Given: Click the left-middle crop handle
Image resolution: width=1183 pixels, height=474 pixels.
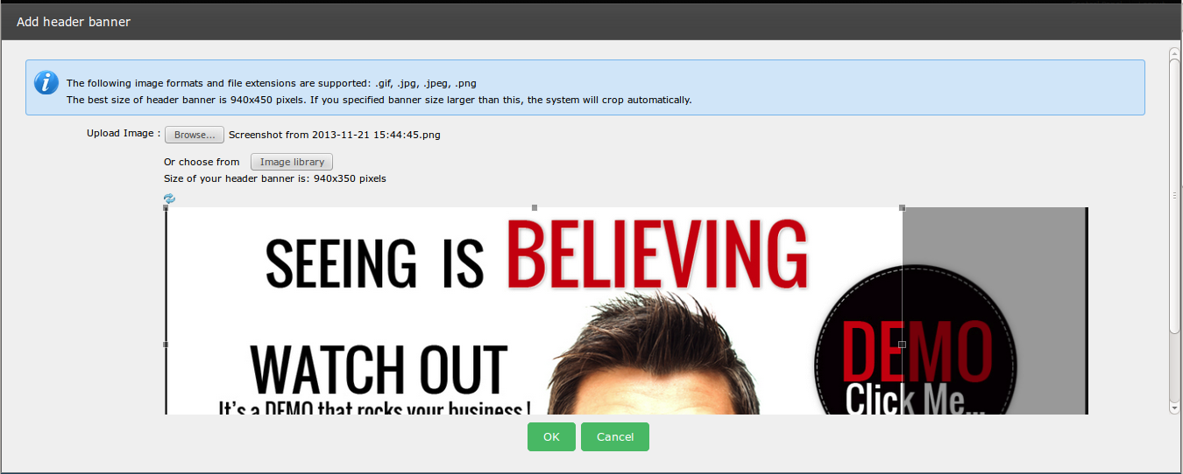Looking at the screenshot, I should [166, 345].
